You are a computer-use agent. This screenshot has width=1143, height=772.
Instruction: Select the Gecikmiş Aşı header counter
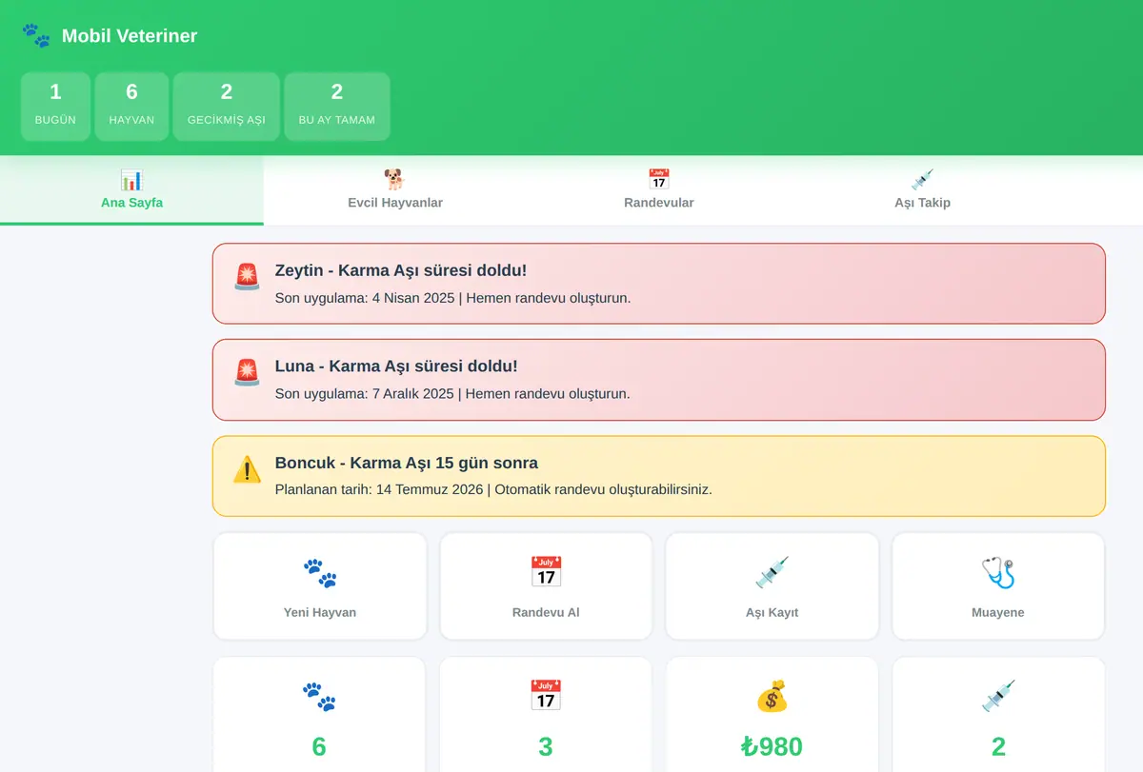(x=227, y=107)
